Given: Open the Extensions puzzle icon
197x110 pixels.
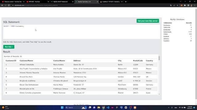Looking at the screenshot, I should tap(185, 5).
